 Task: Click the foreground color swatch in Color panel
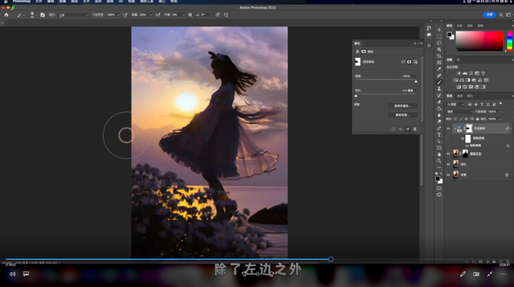[449, 34]
